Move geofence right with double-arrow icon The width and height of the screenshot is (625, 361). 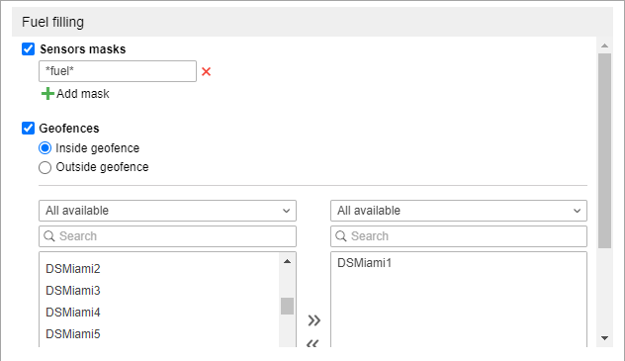point(313,320)
